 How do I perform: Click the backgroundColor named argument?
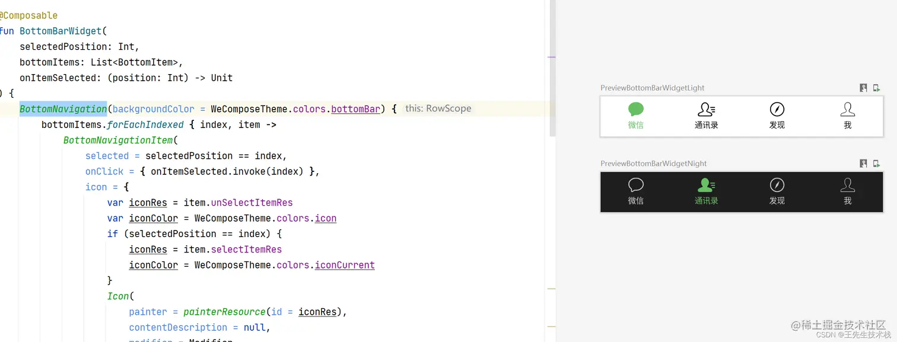[153, 109]
